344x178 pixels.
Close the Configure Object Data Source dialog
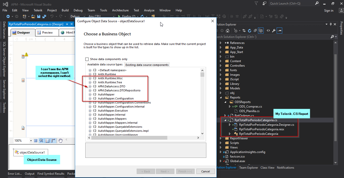[212, 21]
